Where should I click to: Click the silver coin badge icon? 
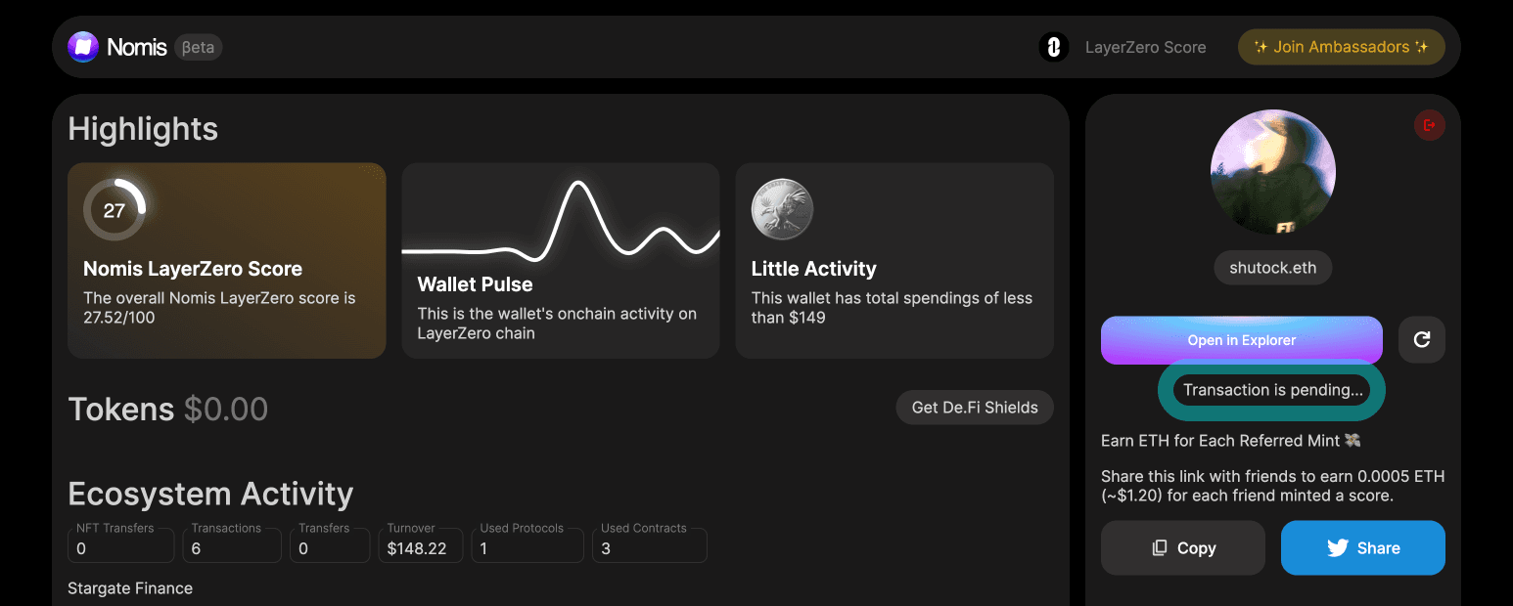782,209
